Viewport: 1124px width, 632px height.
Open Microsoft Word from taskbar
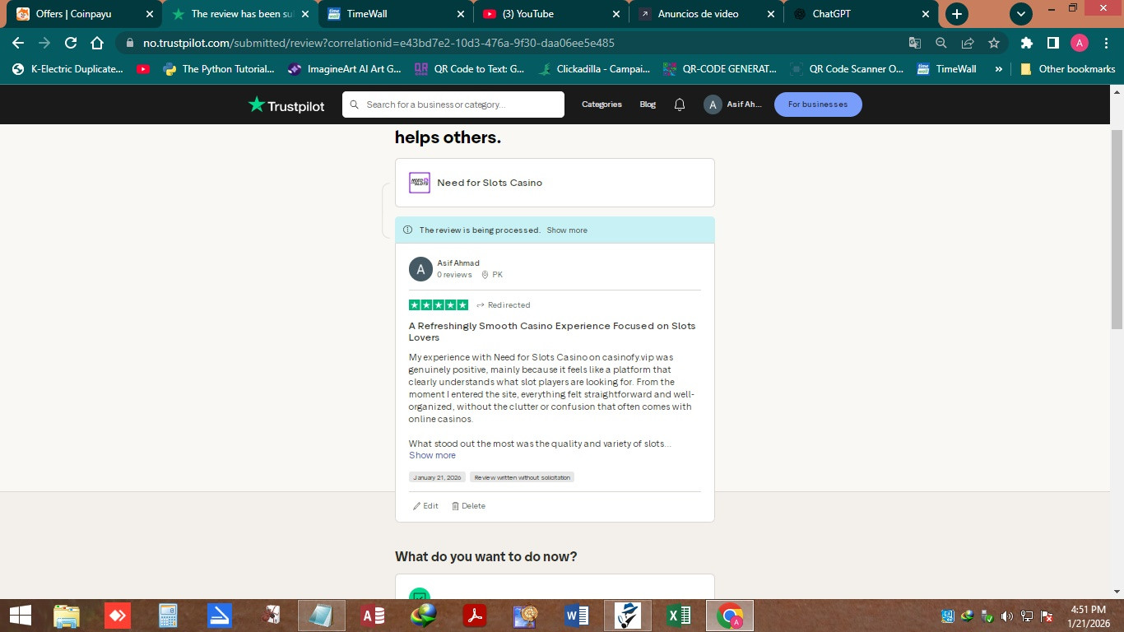pyautogui.click(x=577, y=616)
